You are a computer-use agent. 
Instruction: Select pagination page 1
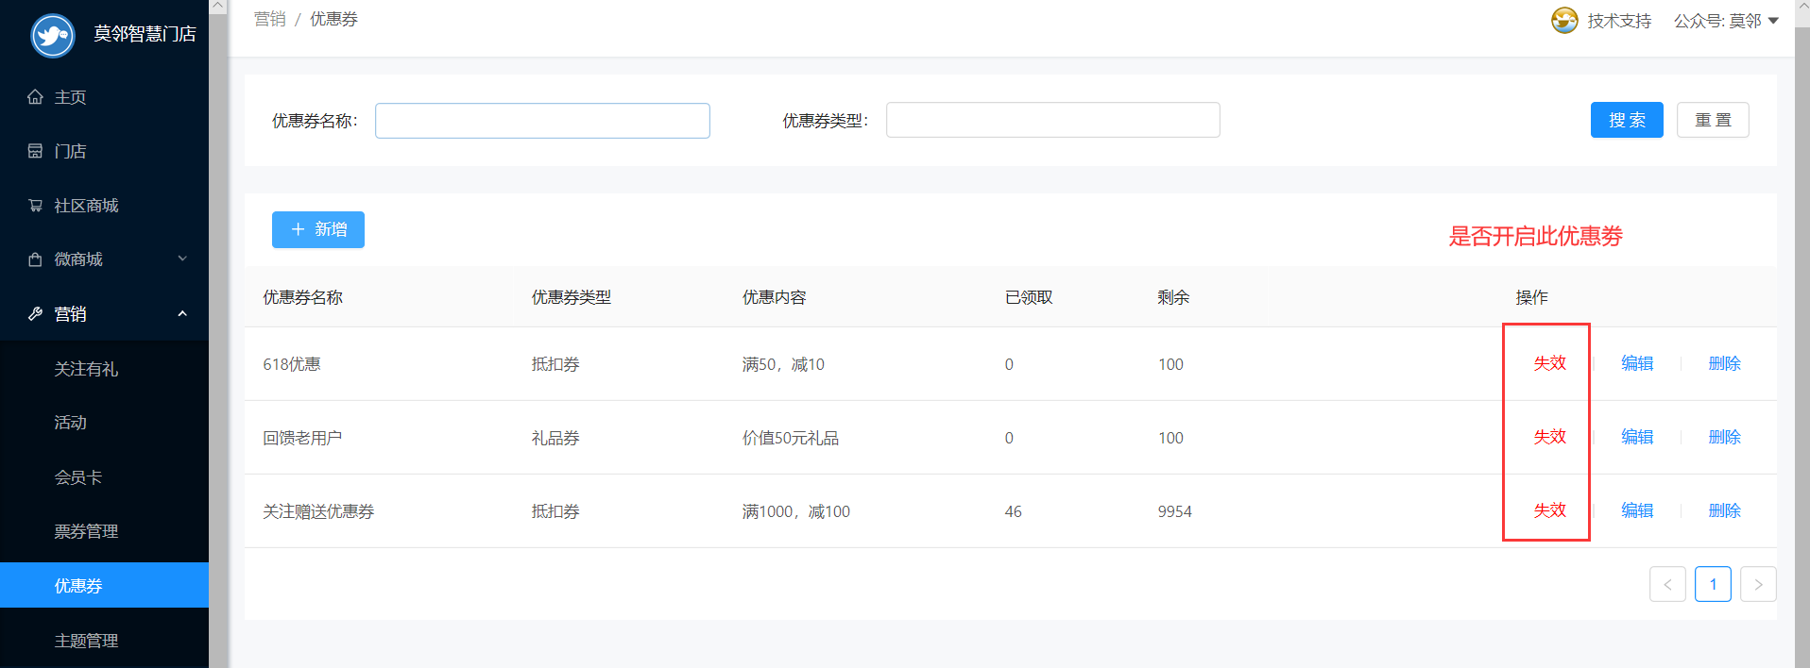(x=1713, y=584)
